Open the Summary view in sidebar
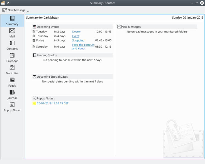The image size is (205, 164). [12, 20]
